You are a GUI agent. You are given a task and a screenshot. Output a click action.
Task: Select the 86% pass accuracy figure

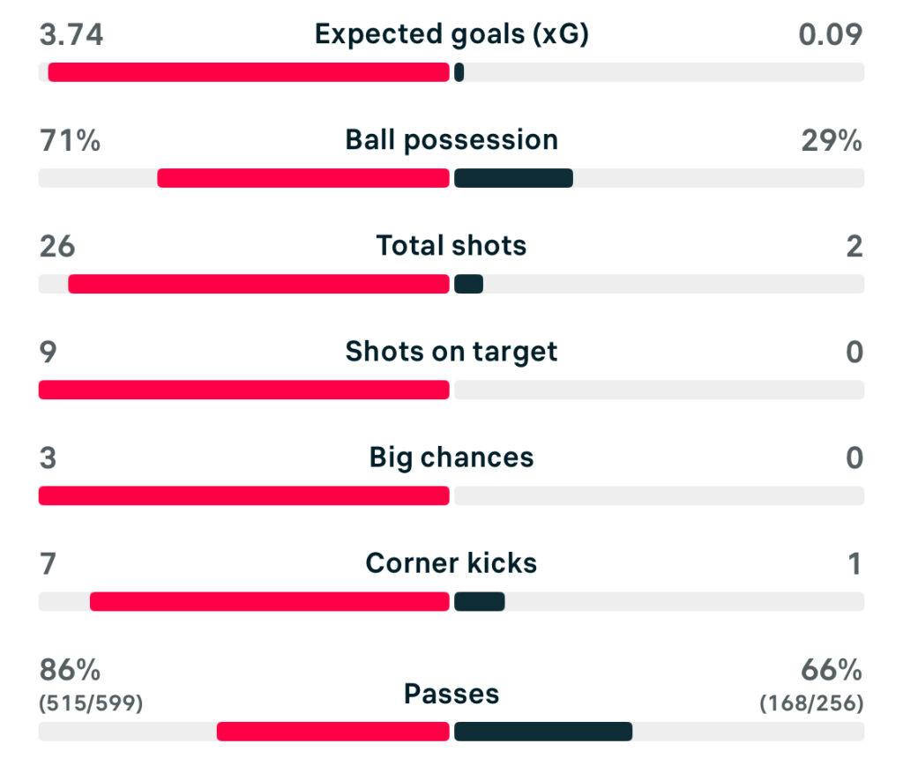(x=70, y=671)
